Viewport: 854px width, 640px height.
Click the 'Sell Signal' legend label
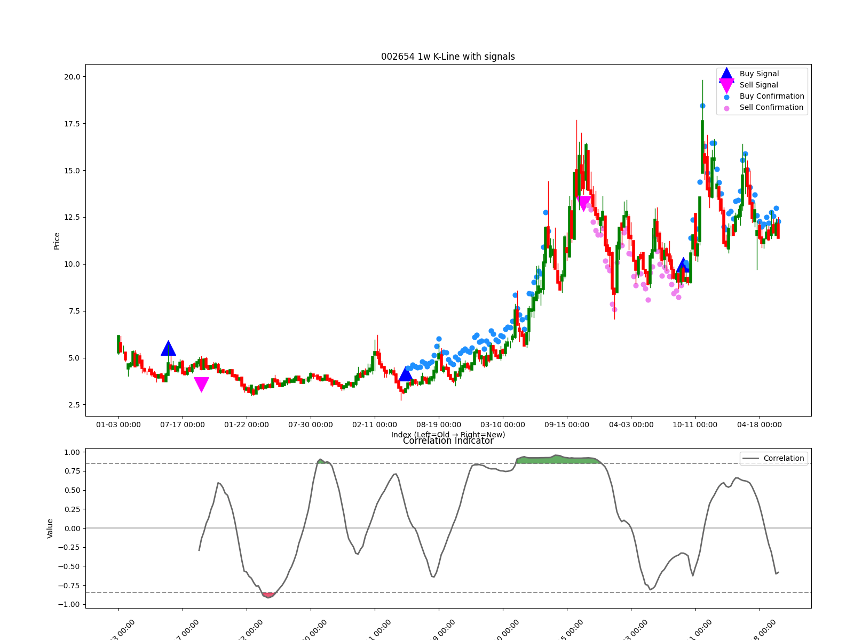pyautogui.click(x=758, y=85)
